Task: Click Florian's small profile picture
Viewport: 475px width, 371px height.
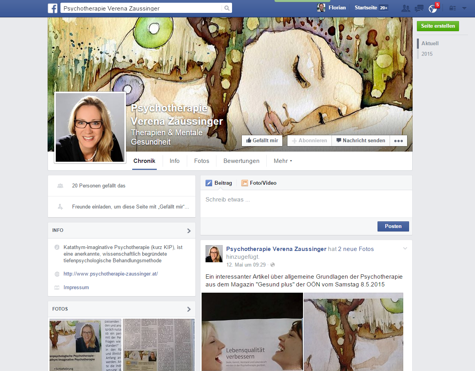Action: pyautogui.click(x=321, y=8)
